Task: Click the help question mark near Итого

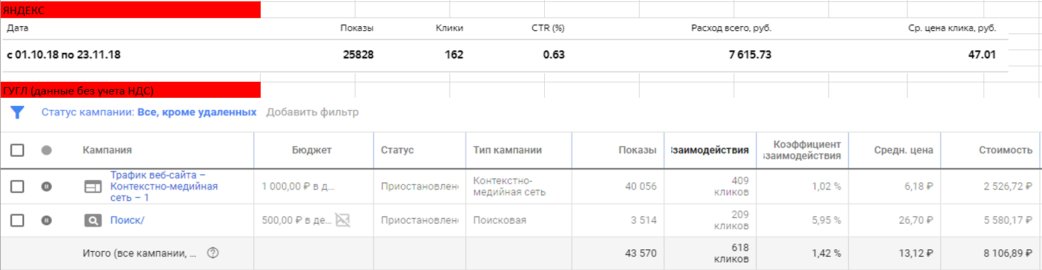Action: pyautogui.click(x=213, y=253)
